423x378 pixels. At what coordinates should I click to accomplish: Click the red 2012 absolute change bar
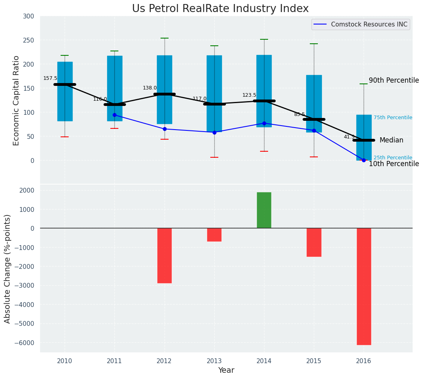165,256
